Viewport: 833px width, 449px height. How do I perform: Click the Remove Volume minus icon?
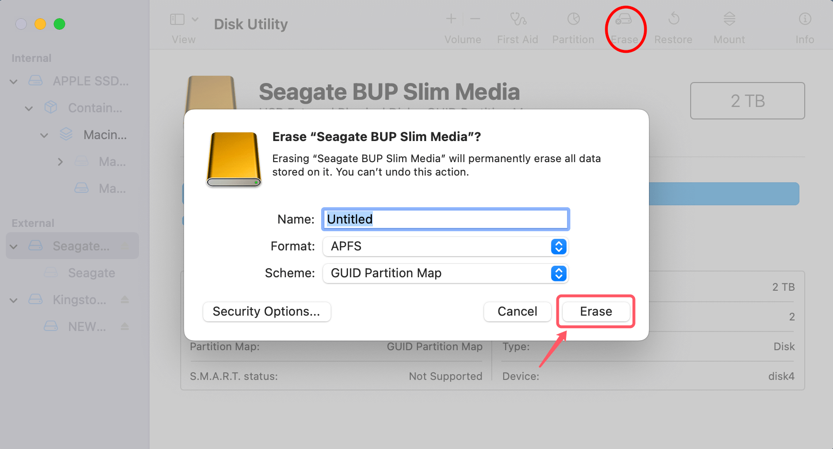[475, 19]
